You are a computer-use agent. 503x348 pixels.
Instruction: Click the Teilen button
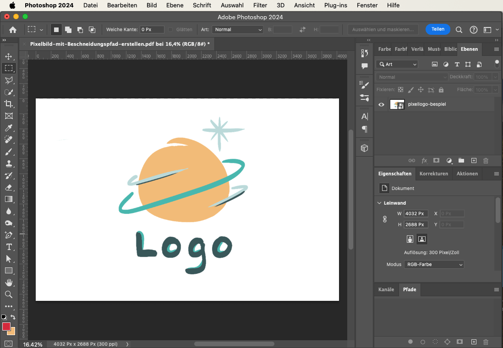[x=437, y=29]
